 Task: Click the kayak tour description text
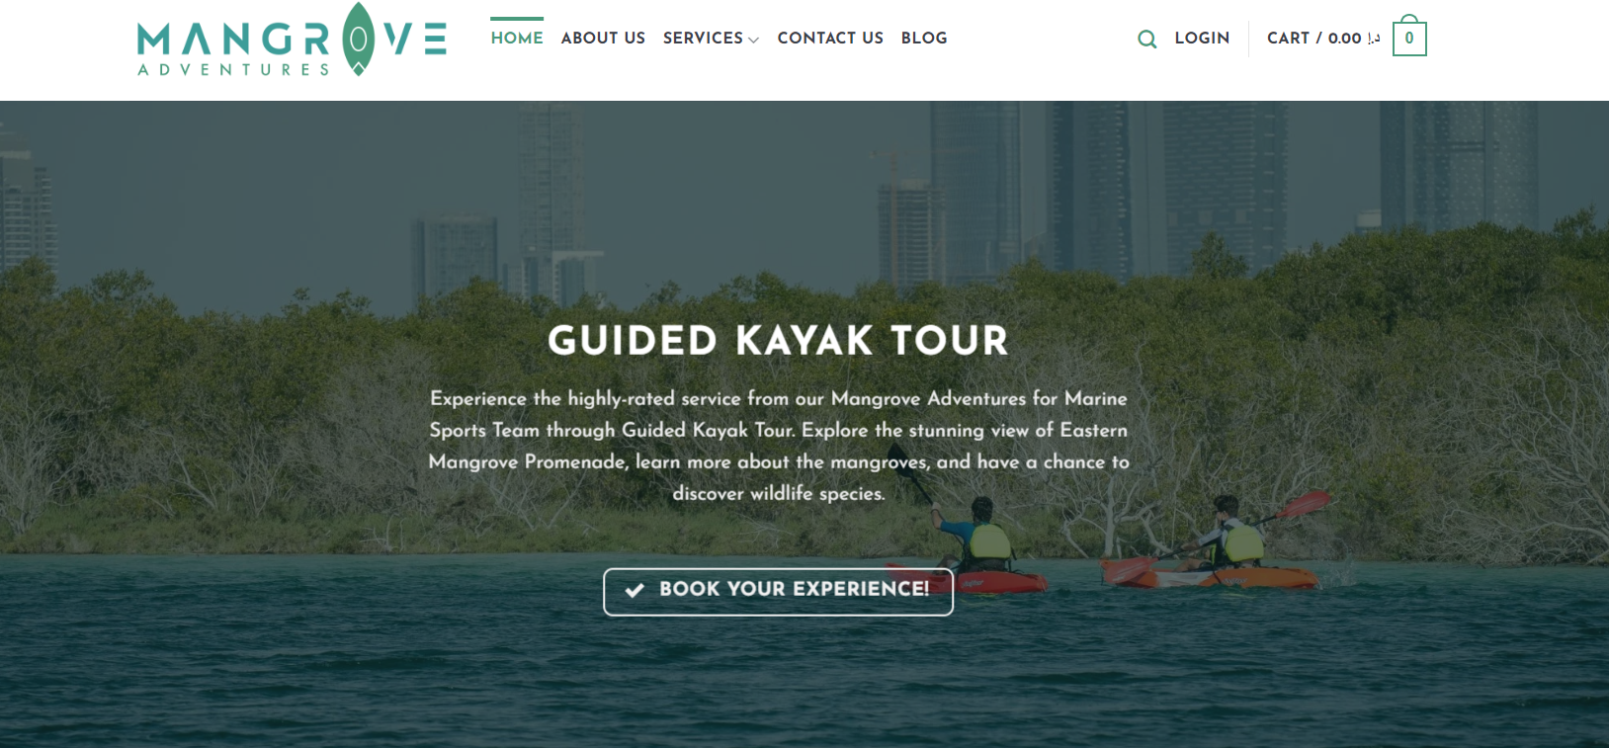779,446
